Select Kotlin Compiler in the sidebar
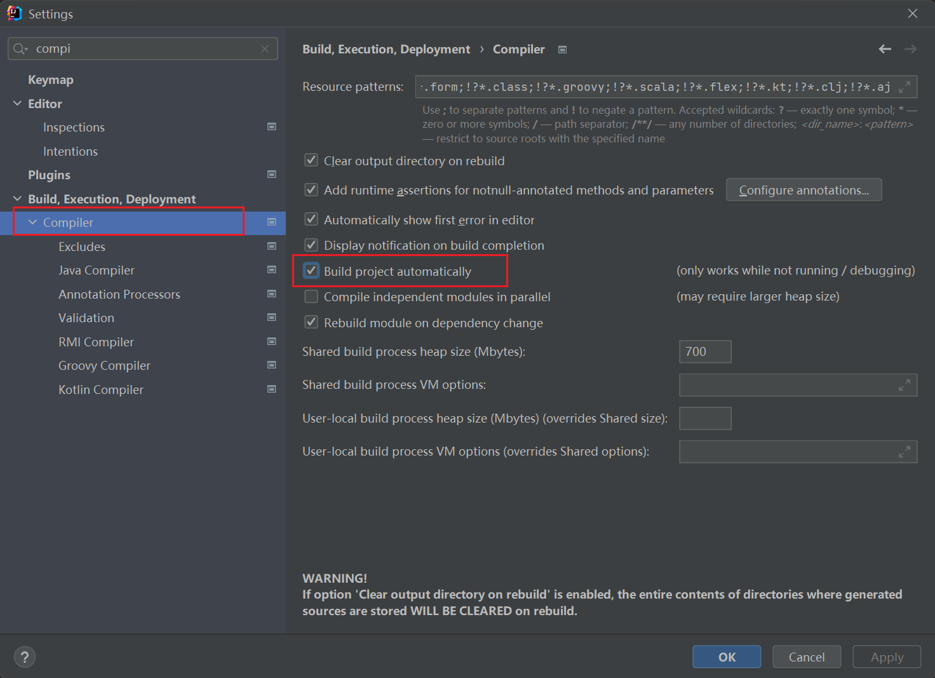 pos(101,390)
